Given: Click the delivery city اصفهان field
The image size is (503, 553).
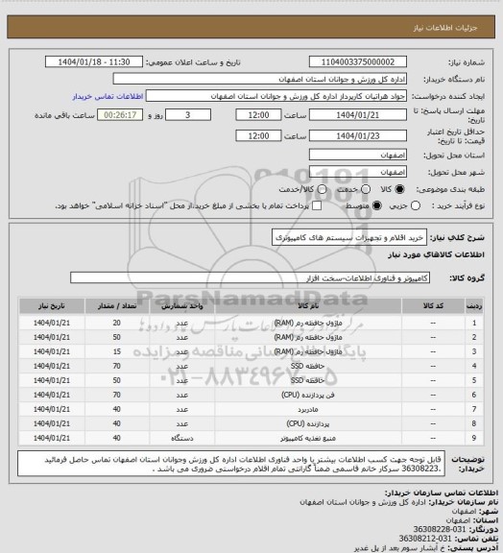Looking at the screenshot, I should pyautogui.click(x=358, y=172).
